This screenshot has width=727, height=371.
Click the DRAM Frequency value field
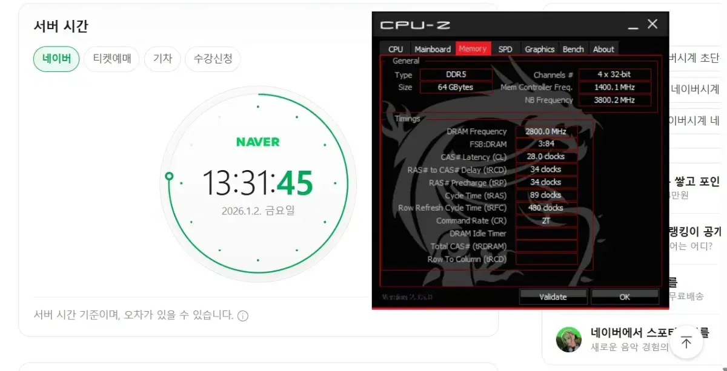[546, 131]
